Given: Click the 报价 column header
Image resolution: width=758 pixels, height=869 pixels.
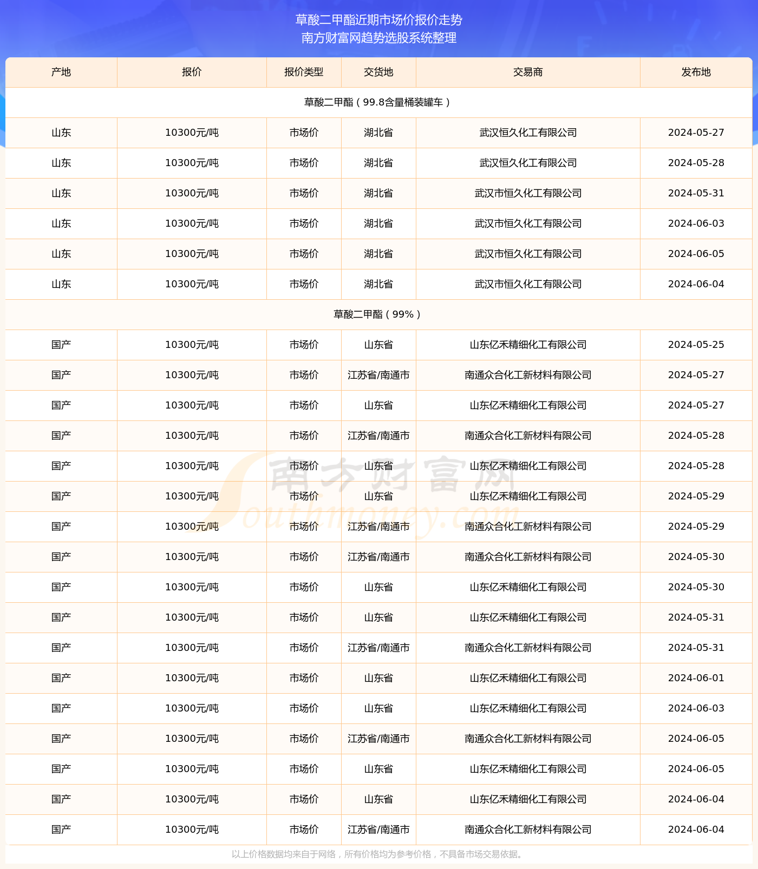Looking at the screenshot, I should tap(192, 72).
